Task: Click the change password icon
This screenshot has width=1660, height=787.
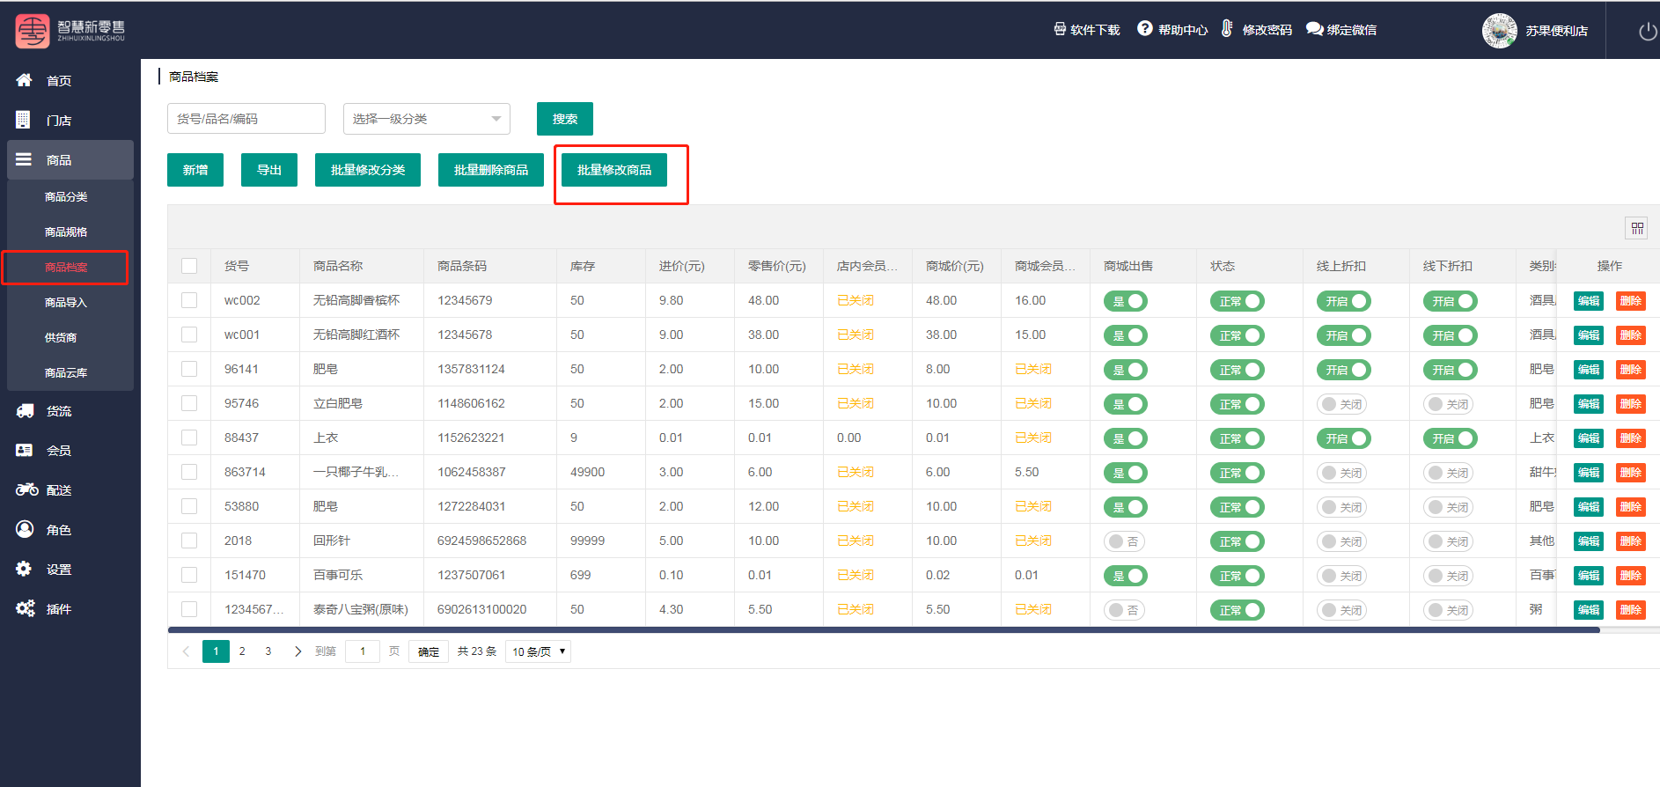Action: [1227, 29]
